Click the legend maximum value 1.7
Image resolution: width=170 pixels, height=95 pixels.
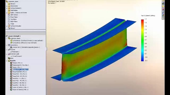146,19
